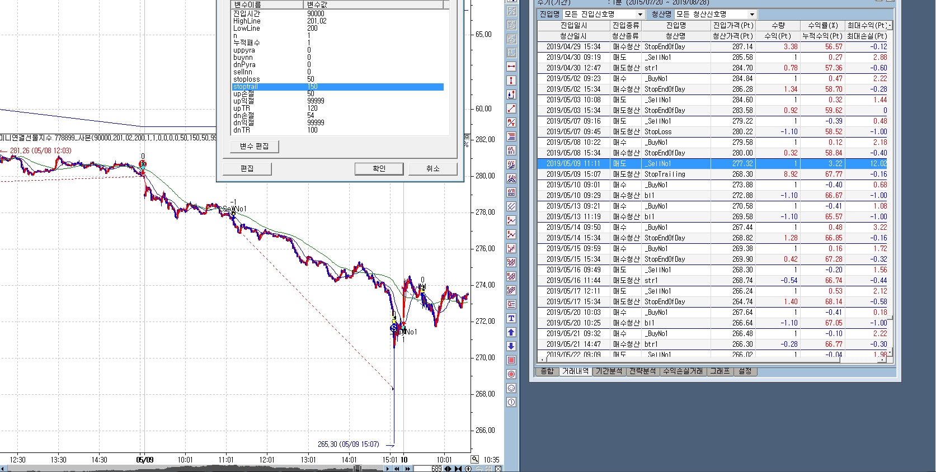936x472 pixels.
Task: Select the horizontal line drawing tool
Action: point(511,67)
